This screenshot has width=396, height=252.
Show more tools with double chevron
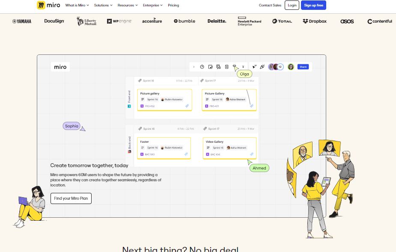click(x=243, y=67)
